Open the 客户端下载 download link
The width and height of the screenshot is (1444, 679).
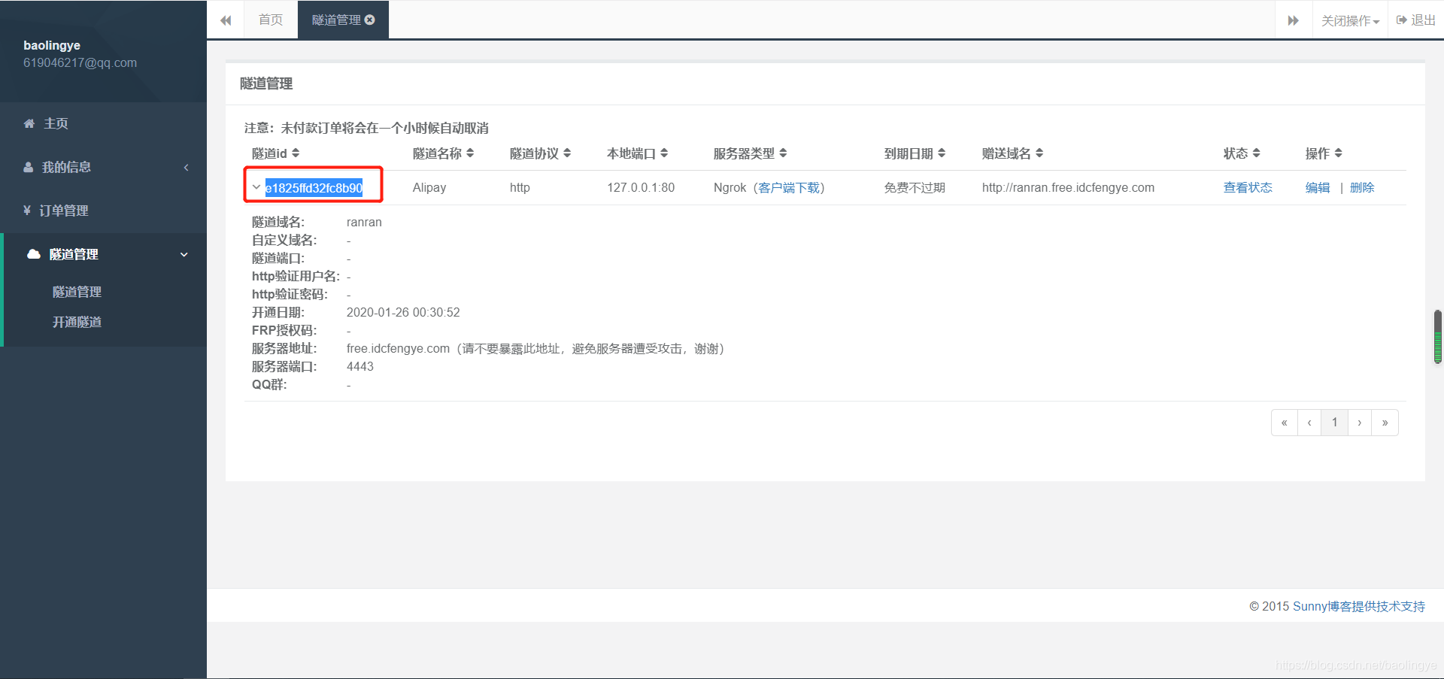(790, 187)
